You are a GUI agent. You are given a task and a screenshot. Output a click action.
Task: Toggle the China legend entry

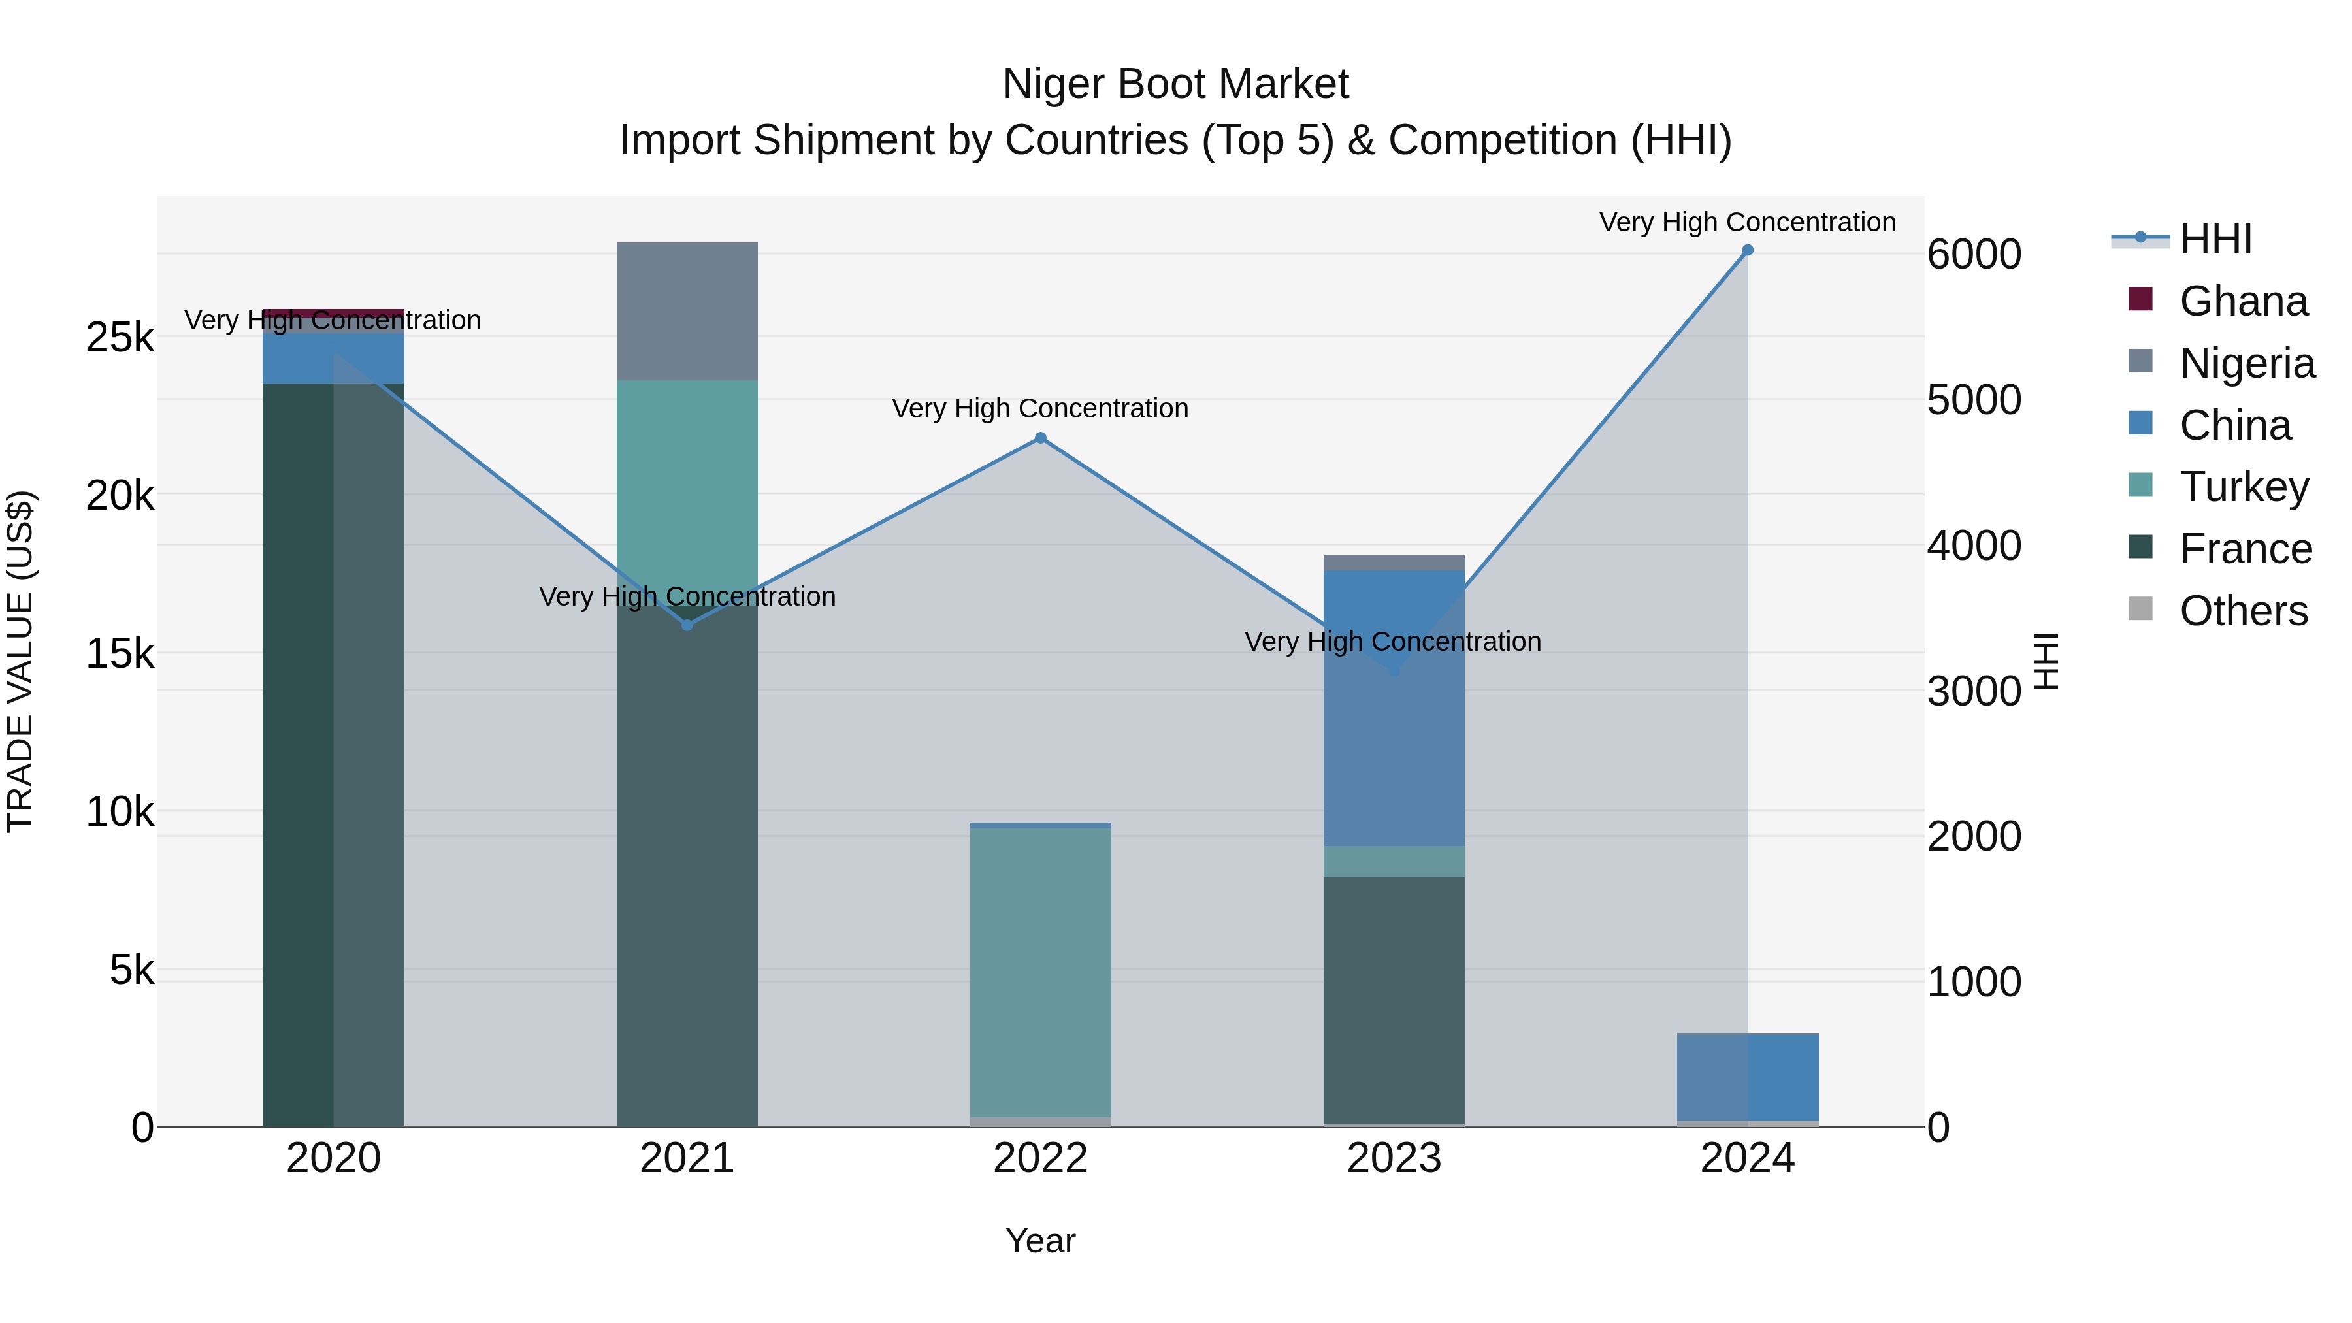(x=2210, y=425)
